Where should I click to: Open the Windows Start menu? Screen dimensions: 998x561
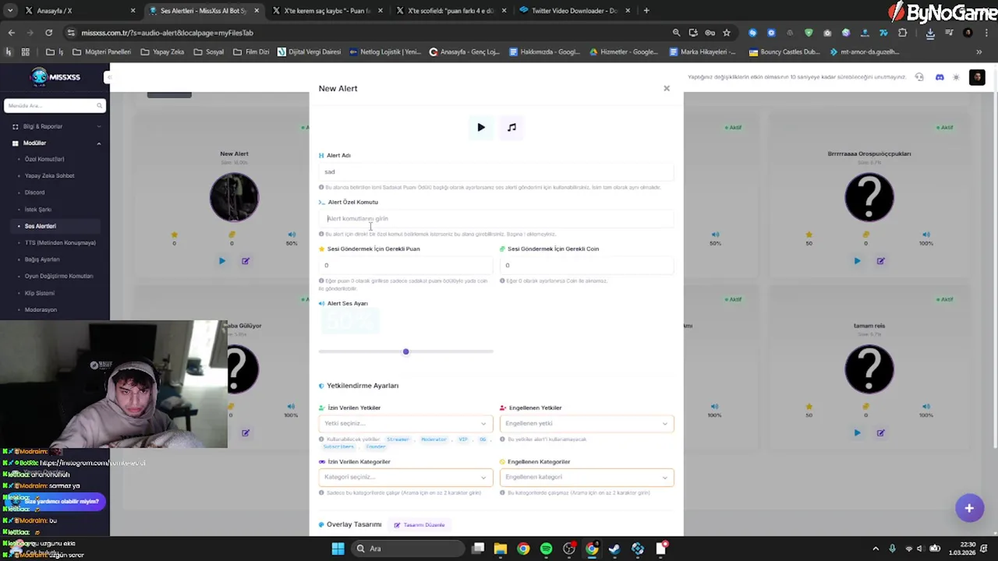(338, 549)
